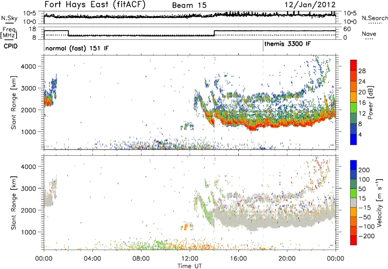388x269 pixels.
Task: Click the 'Slant Range [km]' label of the power panel
Action: tap(14, 102)
